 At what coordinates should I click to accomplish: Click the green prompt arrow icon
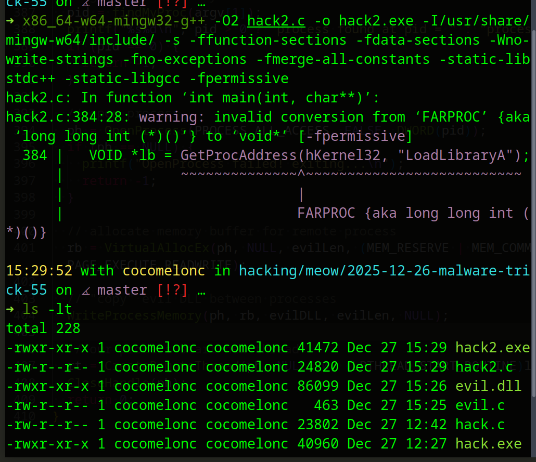coord(10,22)
